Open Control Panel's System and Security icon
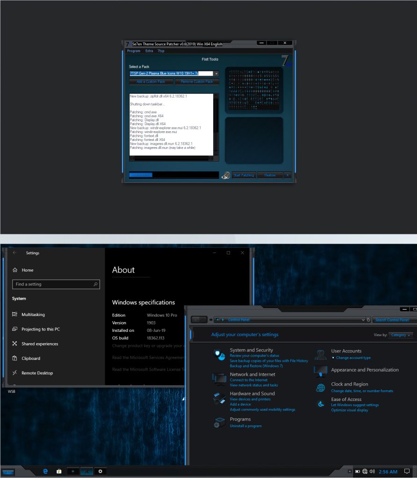417x478 pixels. click(x=219, y=354)
